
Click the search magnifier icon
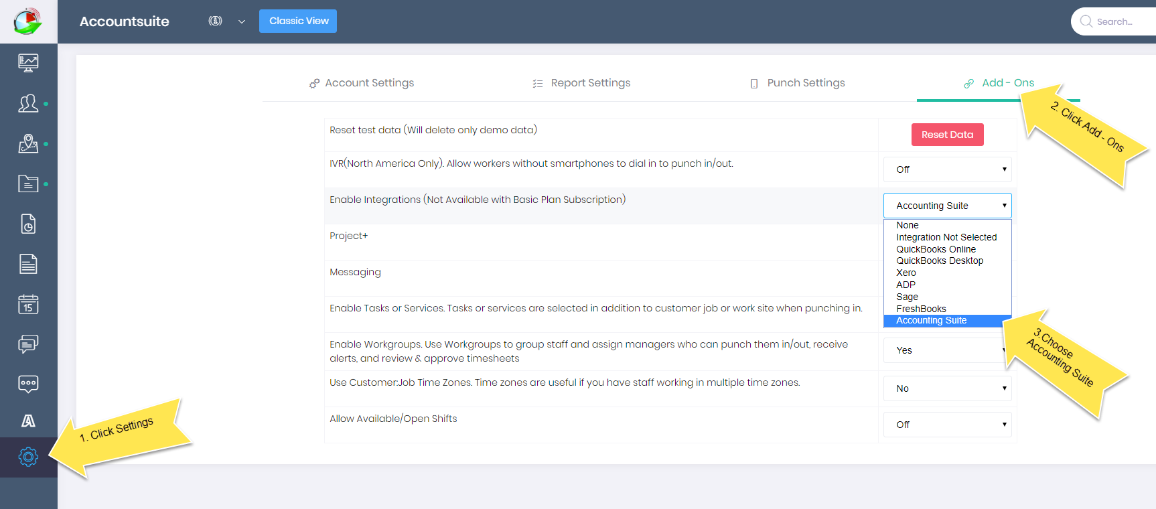pyautogui.click(x=1086, y=21)
